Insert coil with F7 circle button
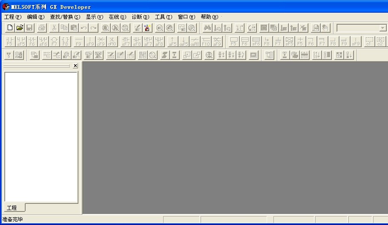The height and width of the screenshot is (225, 388). click(x=55, y=41)
